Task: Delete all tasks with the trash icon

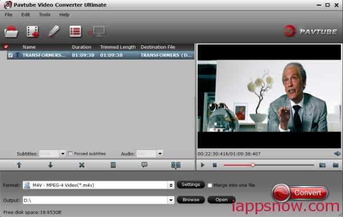Action: [113, 165]
